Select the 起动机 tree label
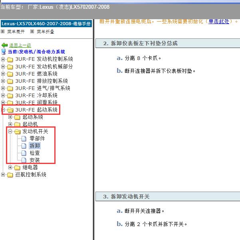Image resolution: width=240 pixels, height=240 pixels. (x=30, y=124)
